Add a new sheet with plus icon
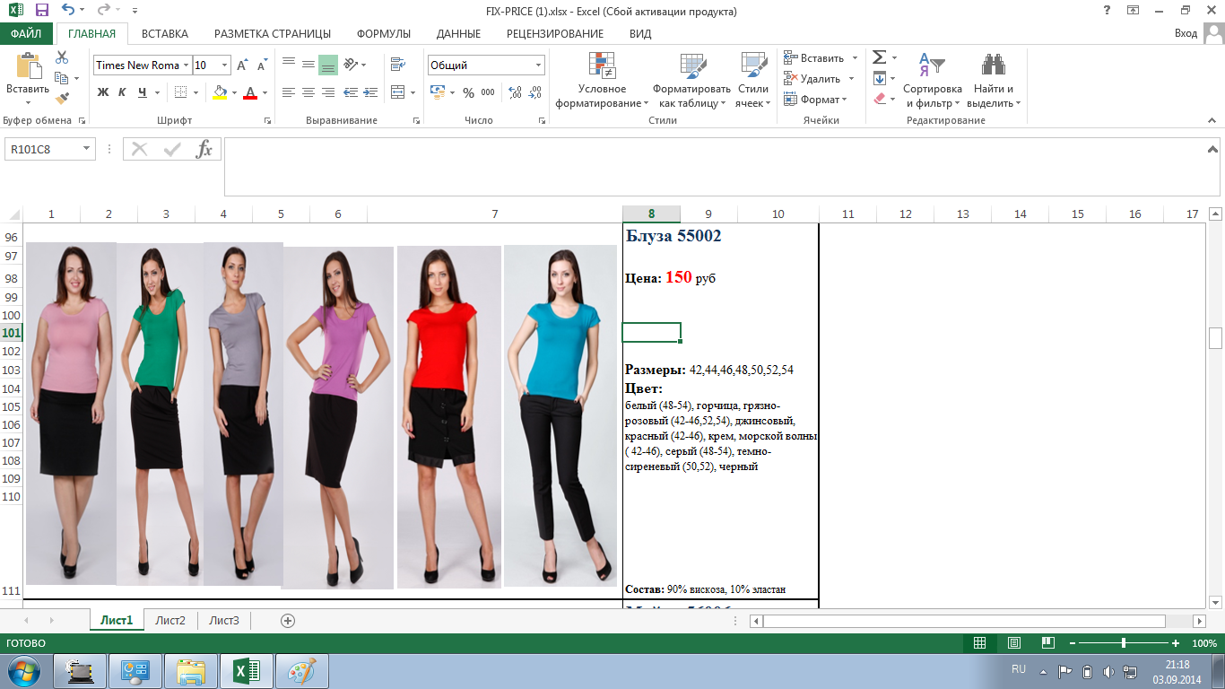The width and height of the screenshot is (1225, 689). click(288, 620)
